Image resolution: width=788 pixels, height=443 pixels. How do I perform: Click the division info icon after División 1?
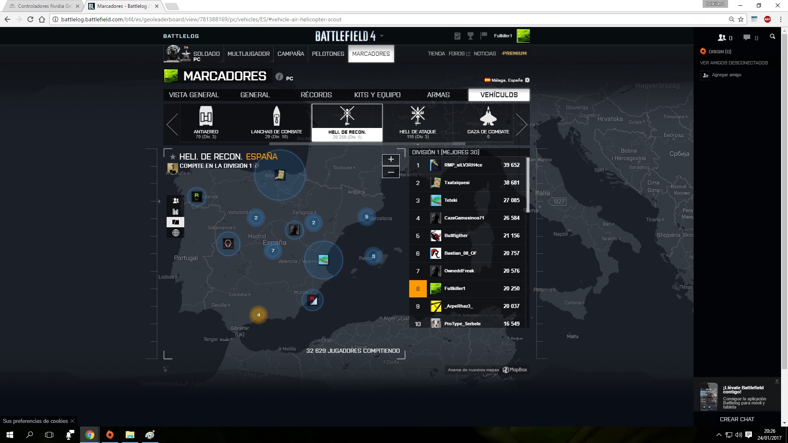256,166
